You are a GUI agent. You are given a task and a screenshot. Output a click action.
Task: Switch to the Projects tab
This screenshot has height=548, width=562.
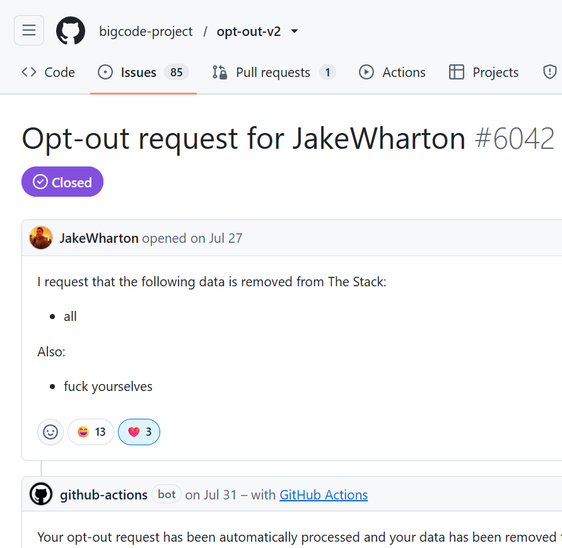484,73
